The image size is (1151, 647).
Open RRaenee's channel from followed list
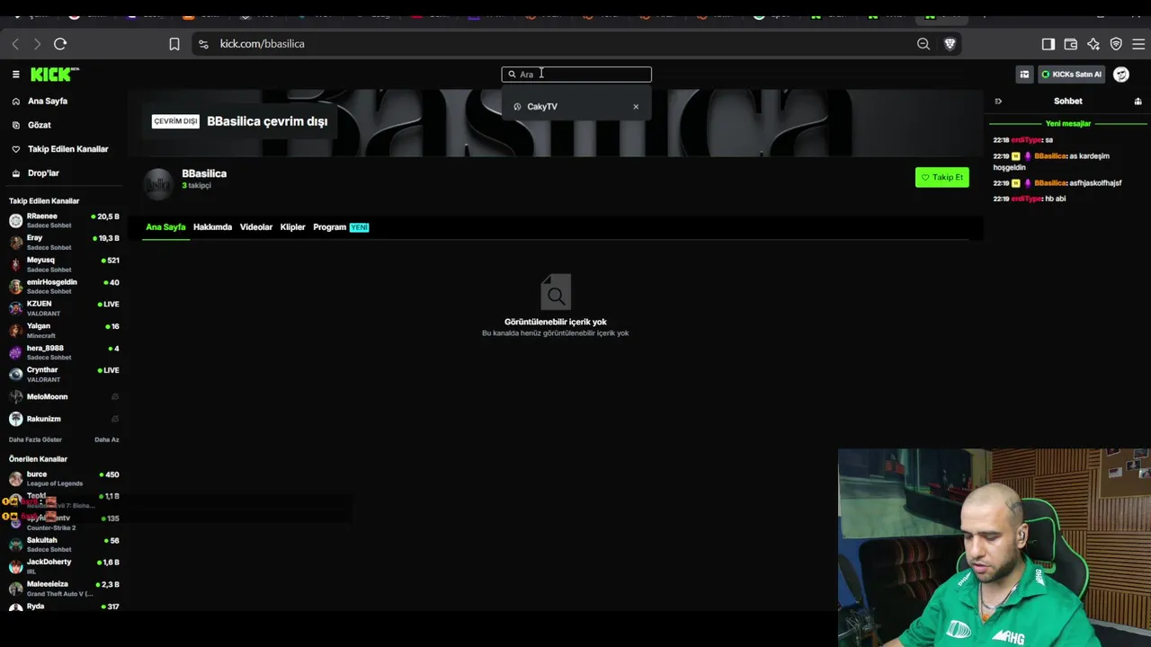coord(63,220)
